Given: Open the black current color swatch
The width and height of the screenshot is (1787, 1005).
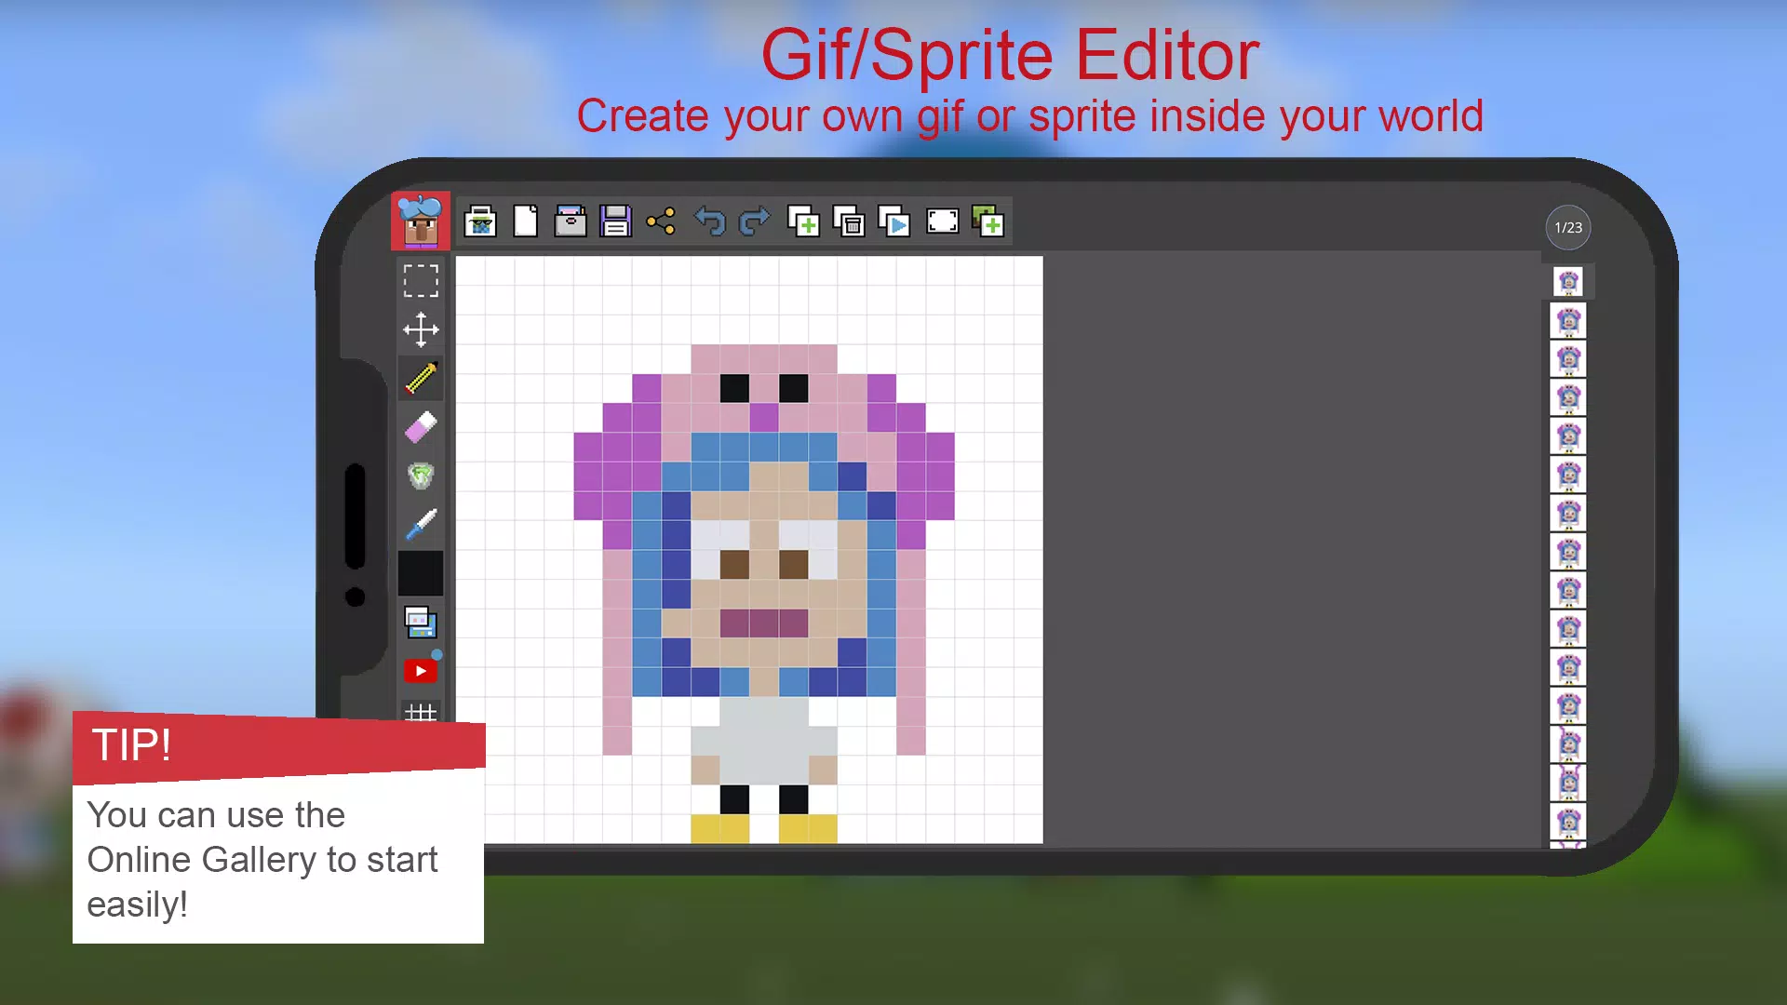Looking at the screenshot, I should click(x=421, y=573).
